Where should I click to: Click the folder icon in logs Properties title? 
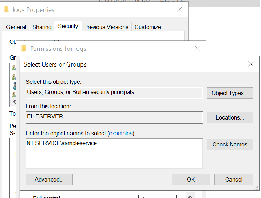(6, 10)
